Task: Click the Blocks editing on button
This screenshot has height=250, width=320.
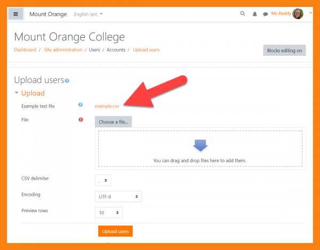Action: pyautogui.click(x=284, y=51)
